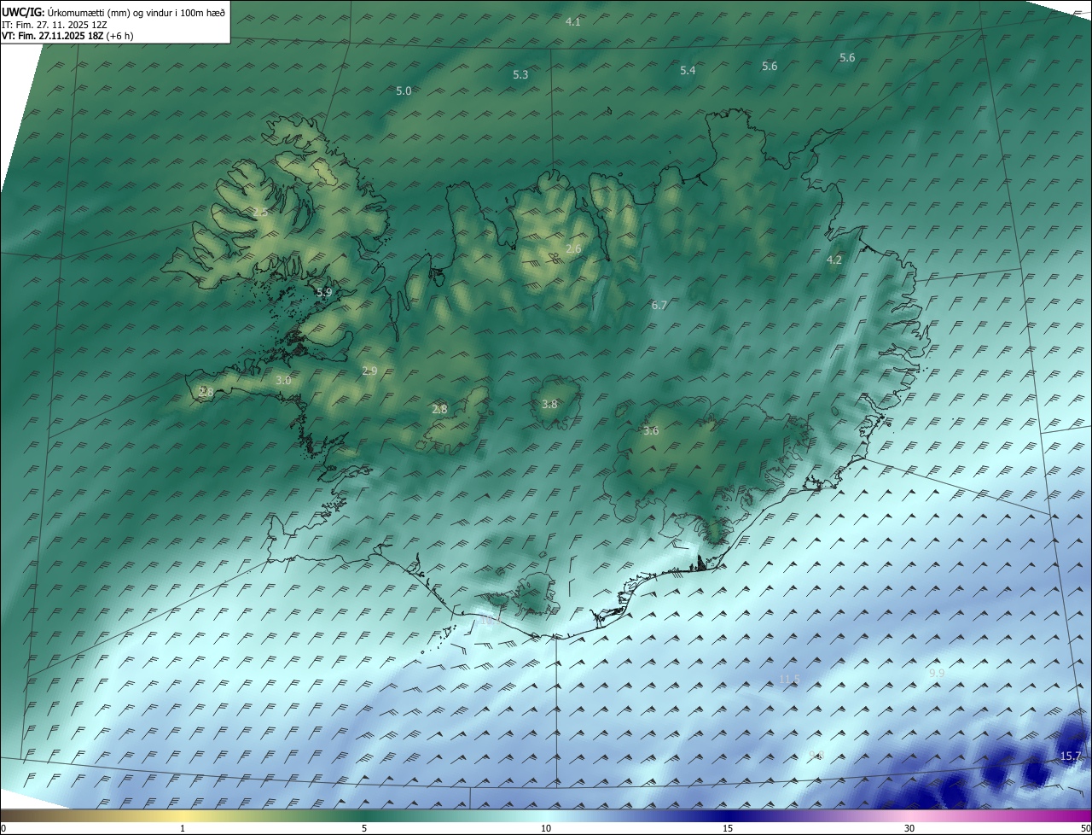The height and width of the screenshot is (835, 1092).
Task: Click the color scale tick labeled 5
Action: [x=364, y=828]
